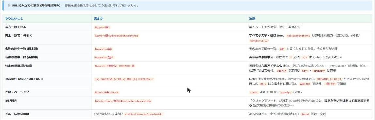
Task: Select the row label '前方一致で絞る'
Action: [16, 27]
